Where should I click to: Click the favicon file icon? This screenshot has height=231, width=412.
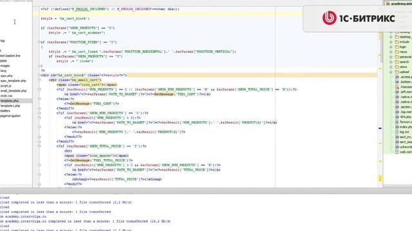pos(397,122)
